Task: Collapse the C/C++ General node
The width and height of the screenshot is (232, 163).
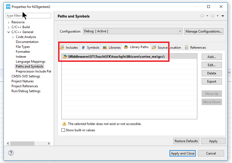Action: tap(8, 32)
